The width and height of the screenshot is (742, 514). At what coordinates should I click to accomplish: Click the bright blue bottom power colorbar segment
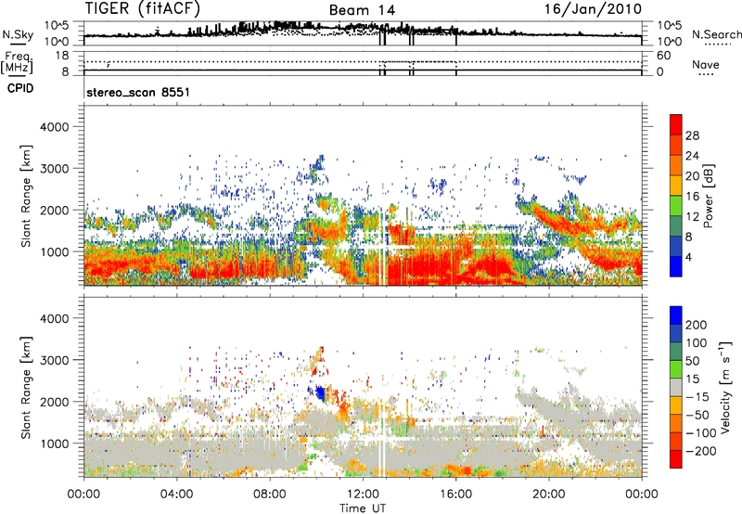(x=676, y=266)
